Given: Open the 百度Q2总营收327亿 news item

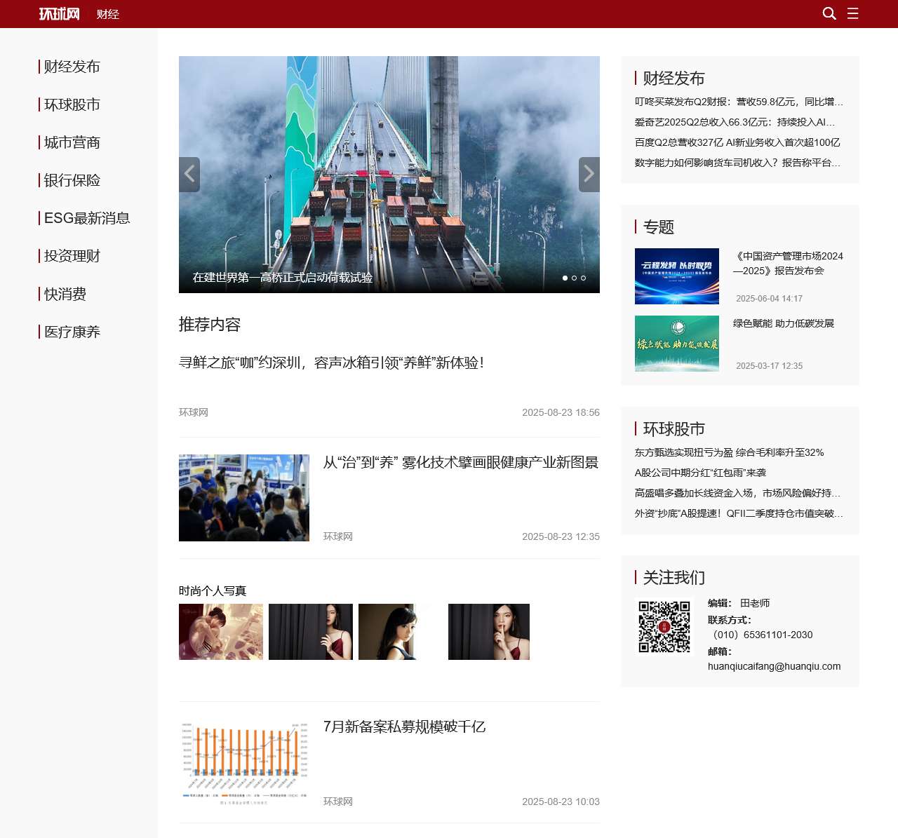Looking at the screenshot, I should (736, 142).
